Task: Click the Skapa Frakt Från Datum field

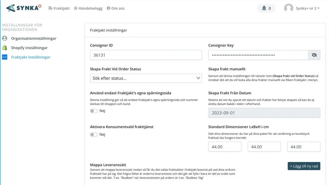Action: pyautogui.click(x=264, y=113)
